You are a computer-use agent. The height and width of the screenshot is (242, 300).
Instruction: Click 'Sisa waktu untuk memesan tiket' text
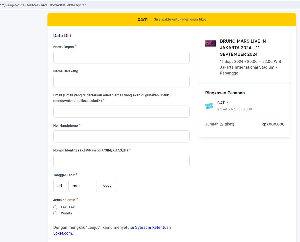[180, 19]
